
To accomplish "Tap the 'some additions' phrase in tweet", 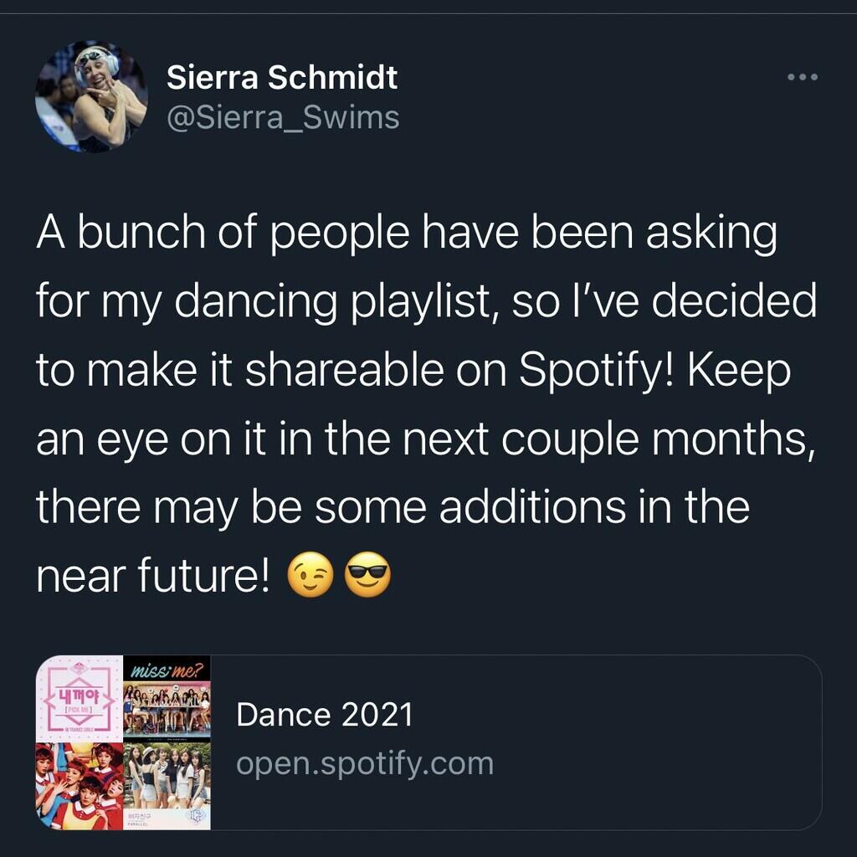I will tap(470, 506).
